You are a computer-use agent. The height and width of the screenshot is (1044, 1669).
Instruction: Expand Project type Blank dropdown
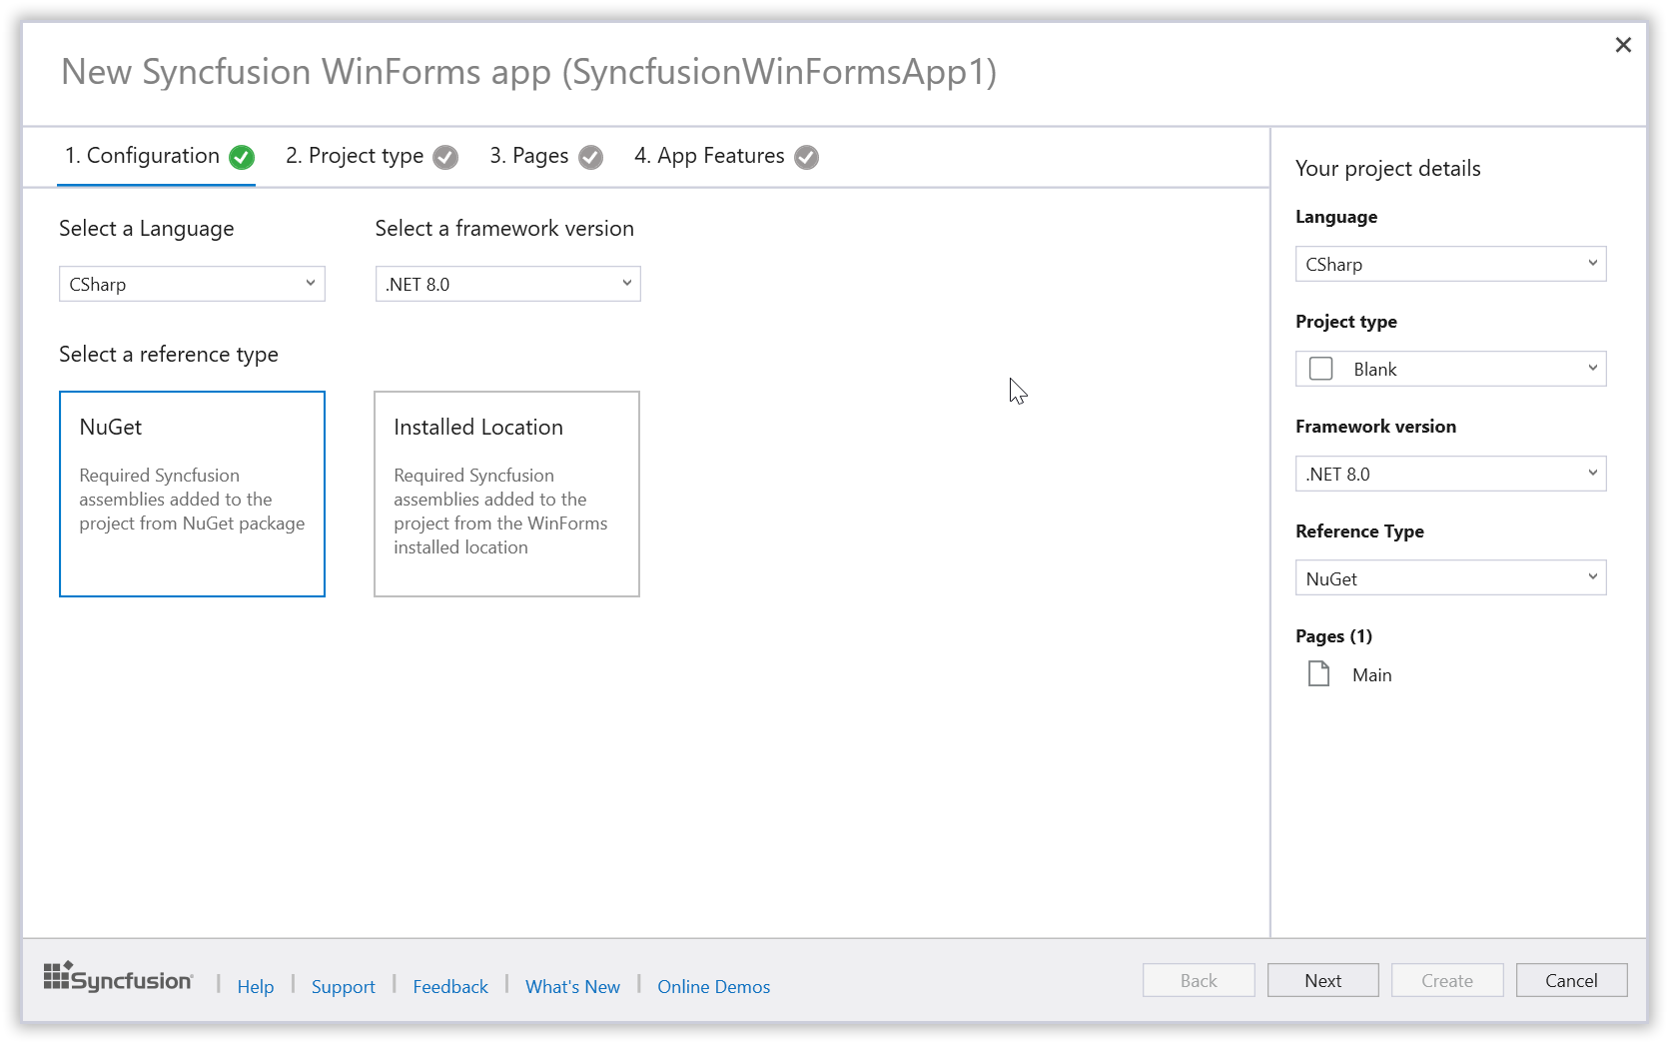(1450, 369)
